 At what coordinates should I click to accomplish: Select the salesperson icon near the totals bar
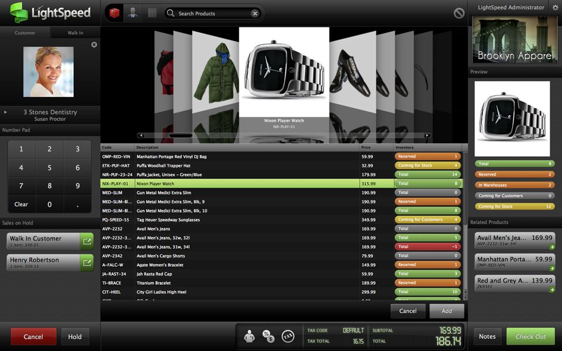click(x=249, y=335)
